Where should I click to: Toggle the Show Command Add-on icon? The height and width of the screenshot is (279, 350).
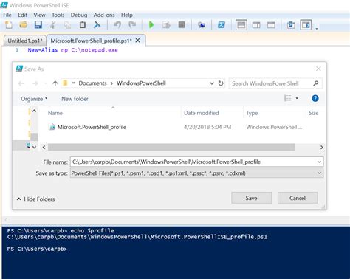pyautogui.click(x=306, y=25)
